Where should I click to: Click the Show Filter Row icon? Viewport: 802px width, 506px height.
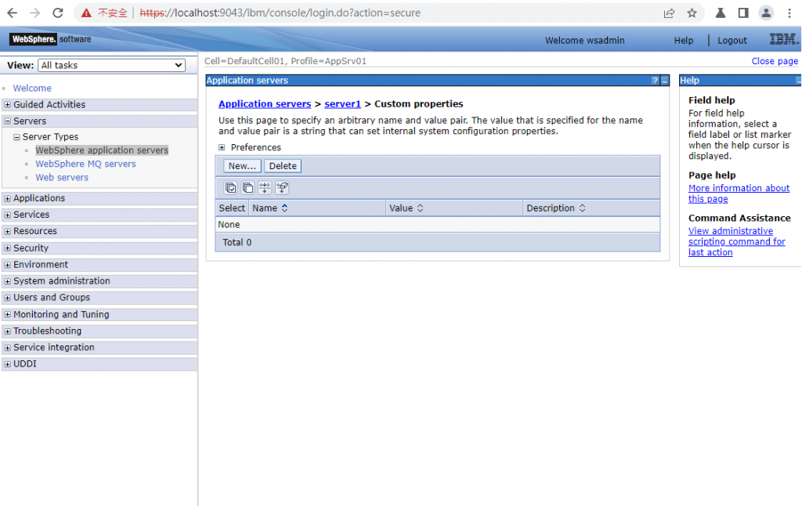point(265,188)
